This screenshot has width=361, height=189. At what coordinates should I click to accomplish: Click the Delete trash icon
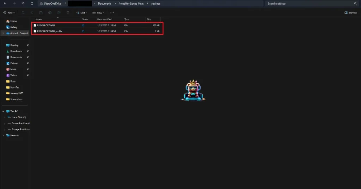68,13
